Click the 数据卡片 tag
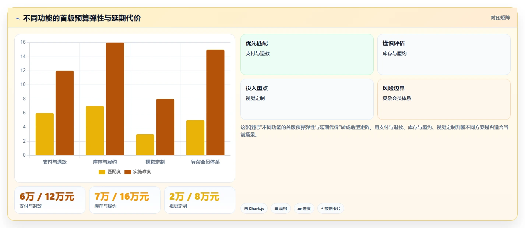Screen dimensions: 525x228 click(x=331, y=209)
